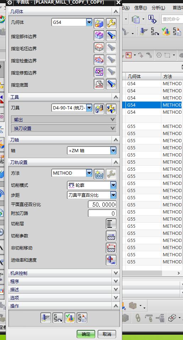Open the 进给率和速度 feeds and speeds dialog
The height and width of the screenshot is (340, 183).
tap(111, 260)
